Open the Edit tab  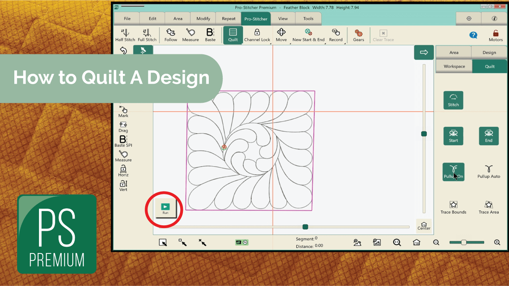coord(153,19)
